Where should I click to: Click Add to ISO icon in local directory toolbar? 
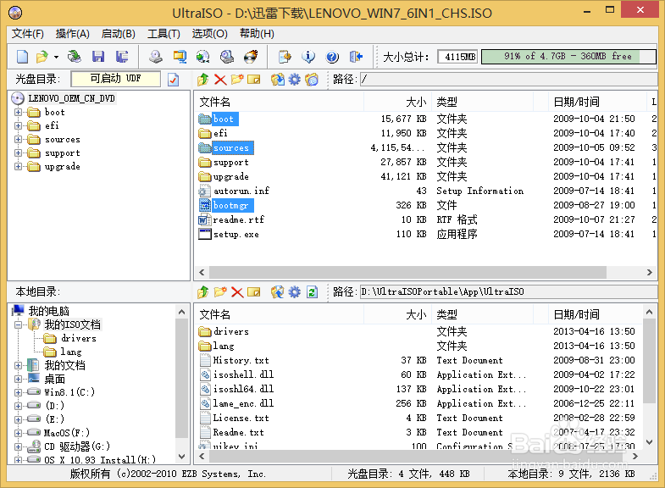[x=278, y=291]
